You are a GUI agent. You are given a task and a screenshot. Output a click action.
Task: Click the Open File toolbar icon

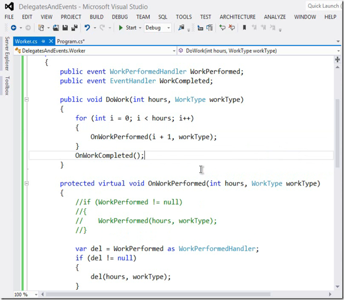(x=56, y=28)
